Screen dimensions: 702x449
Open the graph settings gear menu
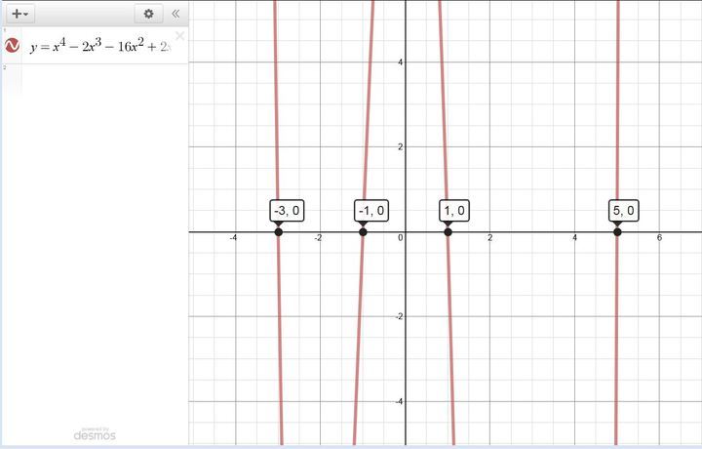(148, 14)
